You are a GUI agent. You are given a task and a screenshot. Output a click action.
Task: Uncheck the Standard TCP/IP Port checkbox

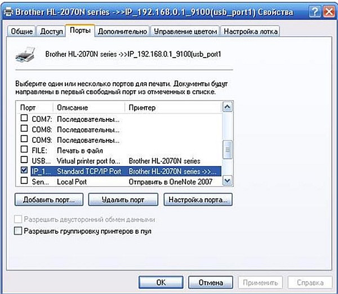[24, 170]
